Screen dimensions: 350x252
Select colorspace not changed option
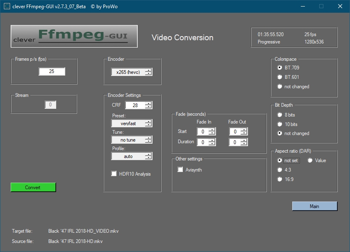280,87
